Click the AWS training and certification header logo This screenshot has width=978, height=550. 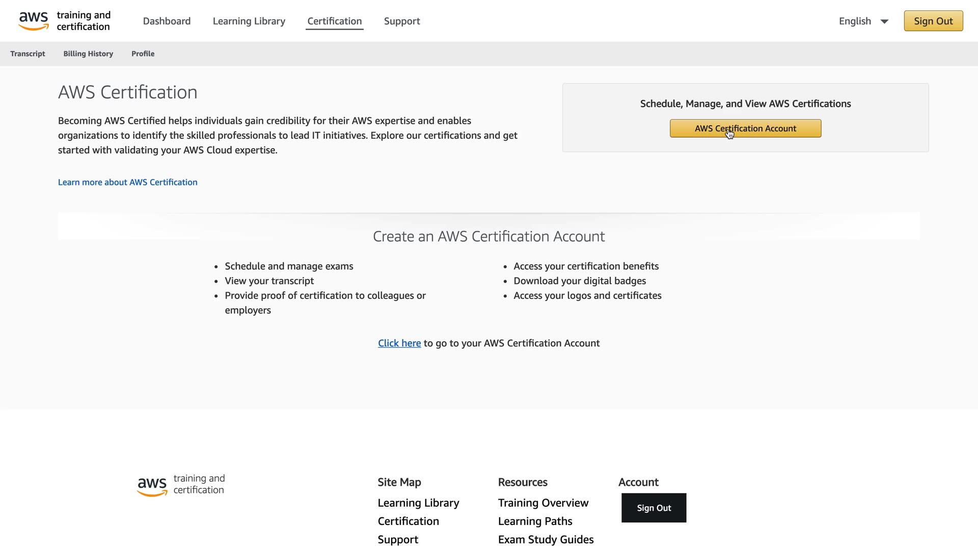[x=64, y=21]
